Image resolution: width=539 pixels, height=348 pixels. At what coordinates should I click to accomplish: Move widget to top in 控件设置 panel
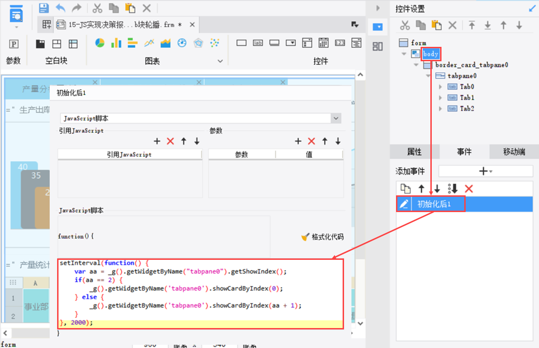pyautogui.click(x=472, y=25)
